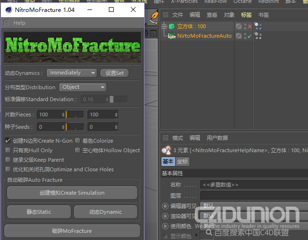Click the 编辑器可见 radio circle
308x240 pixels.
coord(165,206)
